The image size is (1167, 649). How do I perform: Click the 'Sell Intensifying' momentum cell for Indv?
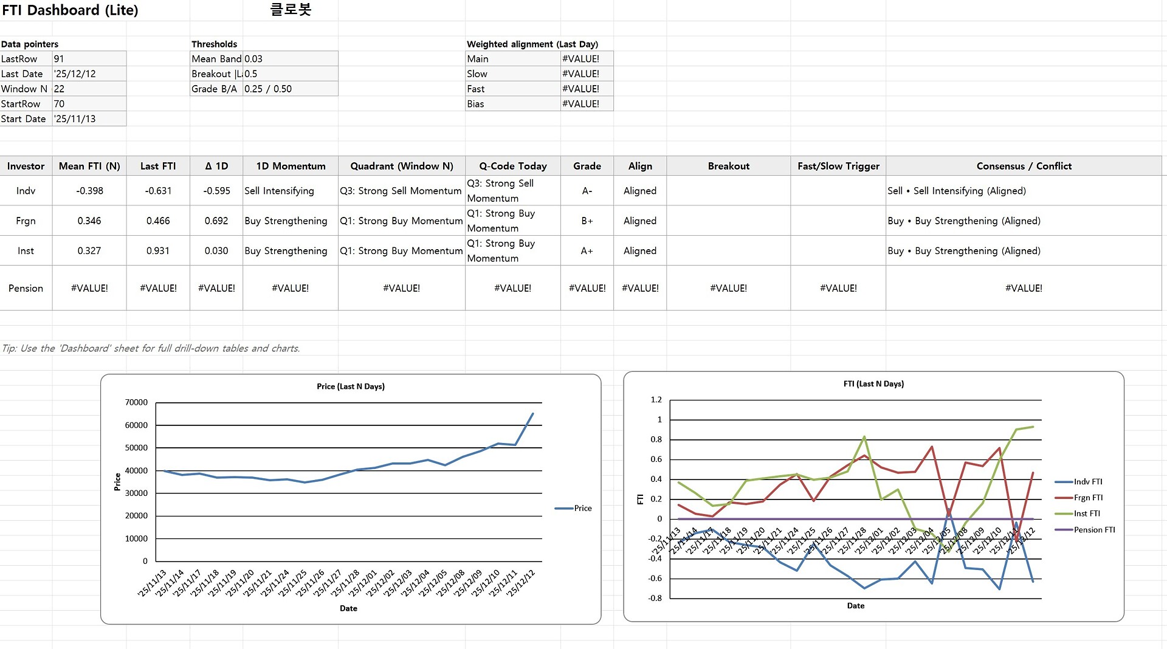291,191
